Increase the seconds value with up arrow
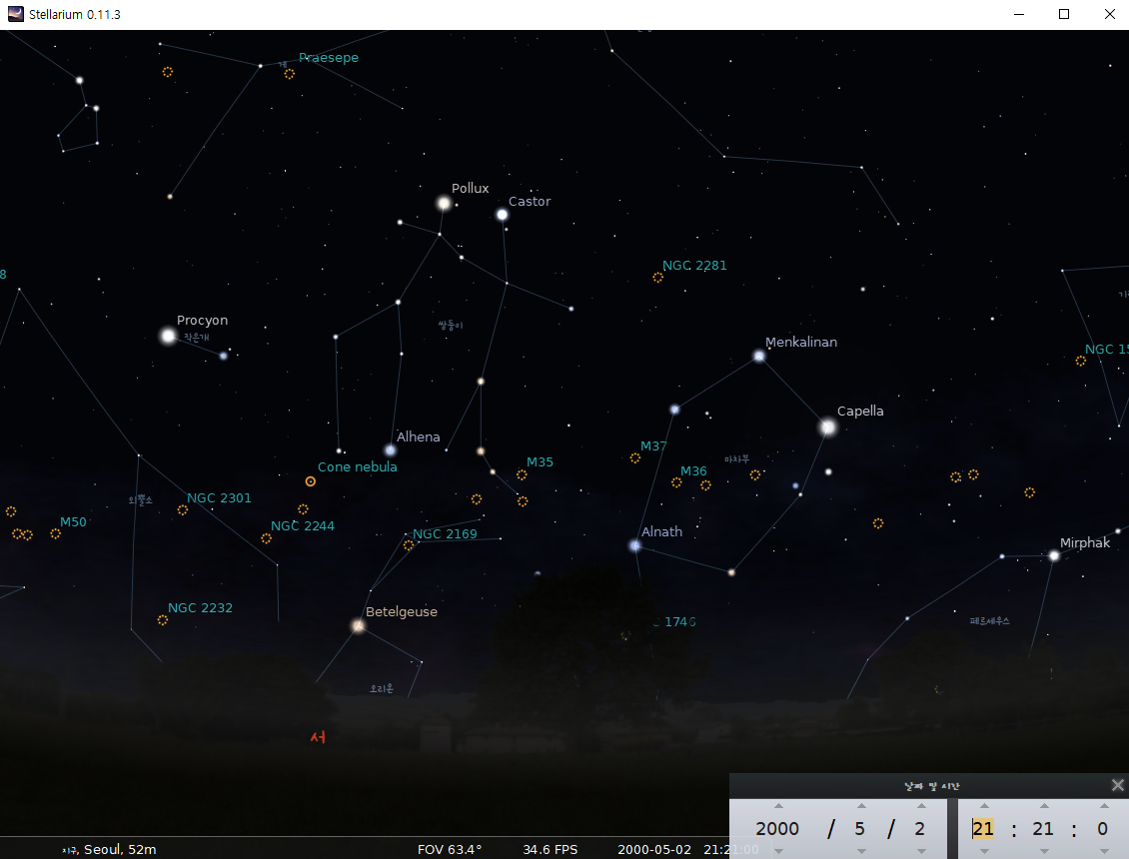The height and width of the screenshot is (859, 1129). tap(1104, 806)
